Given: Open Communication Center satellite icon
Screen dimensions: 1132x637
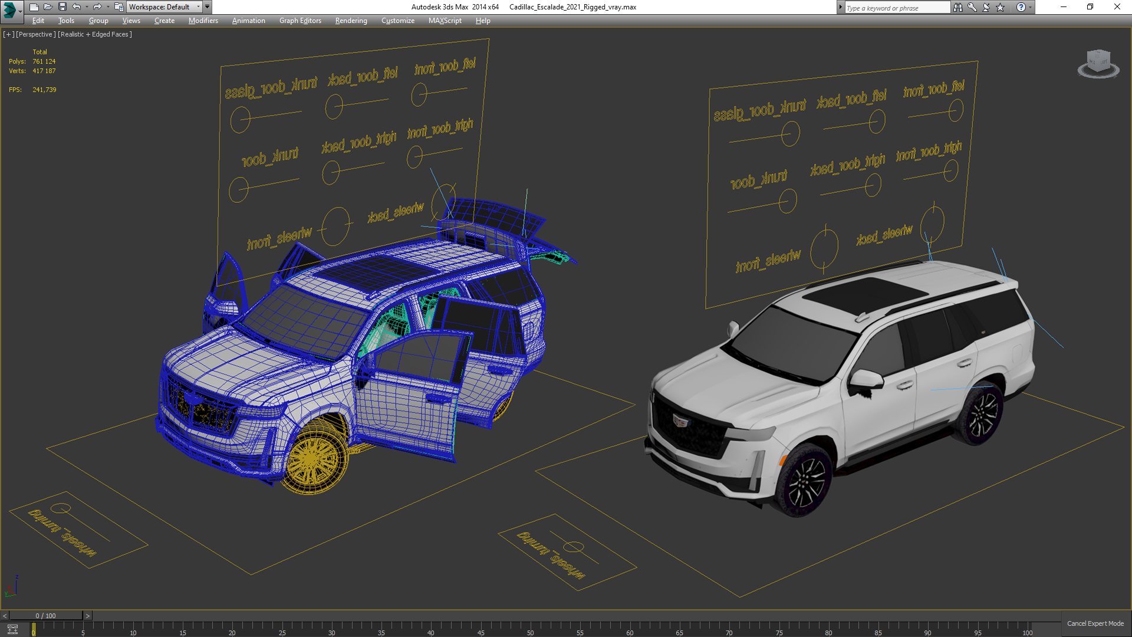Looking at the screenshot, I should coord(986,7).
